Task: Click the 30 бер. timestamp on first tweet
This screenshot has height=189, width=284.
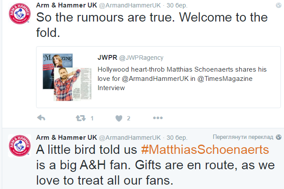Action: click(x=176, y=5)
